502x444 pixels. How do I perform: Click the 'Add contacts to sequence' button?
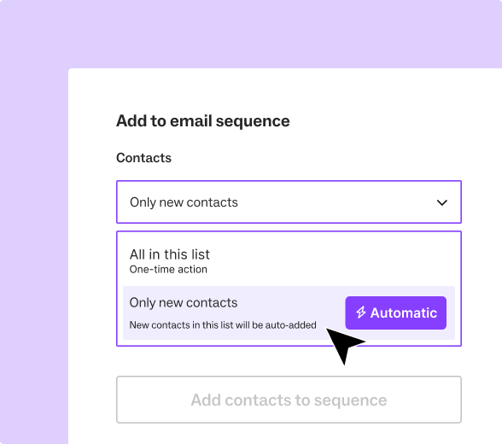point(289,400)
